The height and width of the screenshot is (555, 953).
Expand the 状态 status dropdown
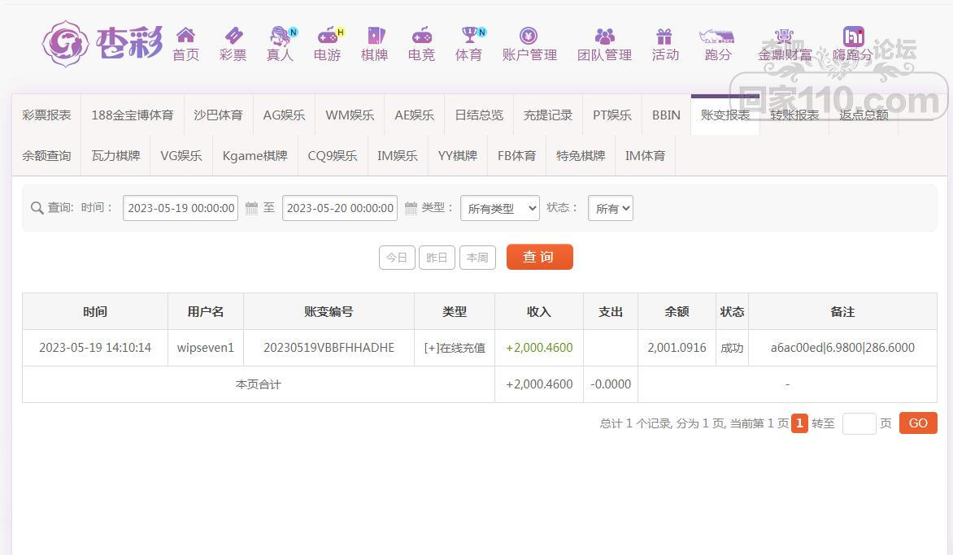610,209
